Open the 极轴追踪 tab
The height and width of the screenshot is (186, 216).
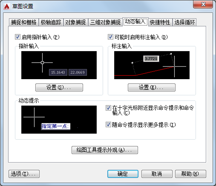51,23
